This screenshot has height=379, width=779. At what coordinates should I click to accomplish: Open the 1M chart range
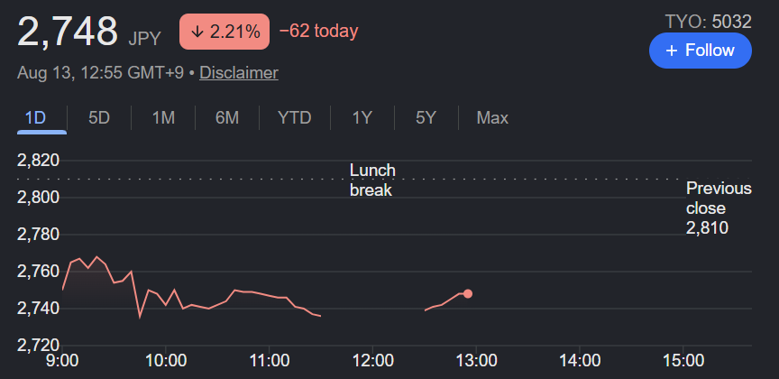coord(163,118)
